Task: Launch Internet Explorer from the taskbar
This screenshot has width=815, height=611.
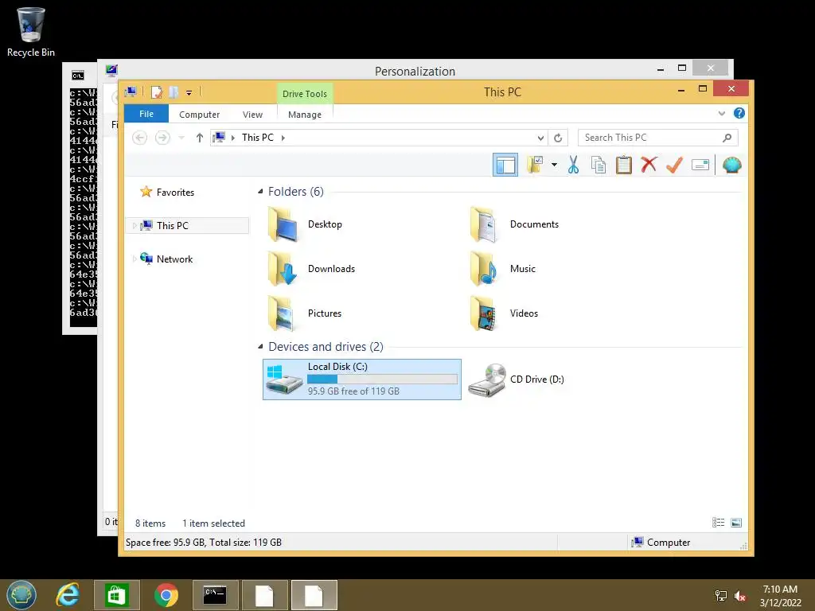Action: coord(68,595)
